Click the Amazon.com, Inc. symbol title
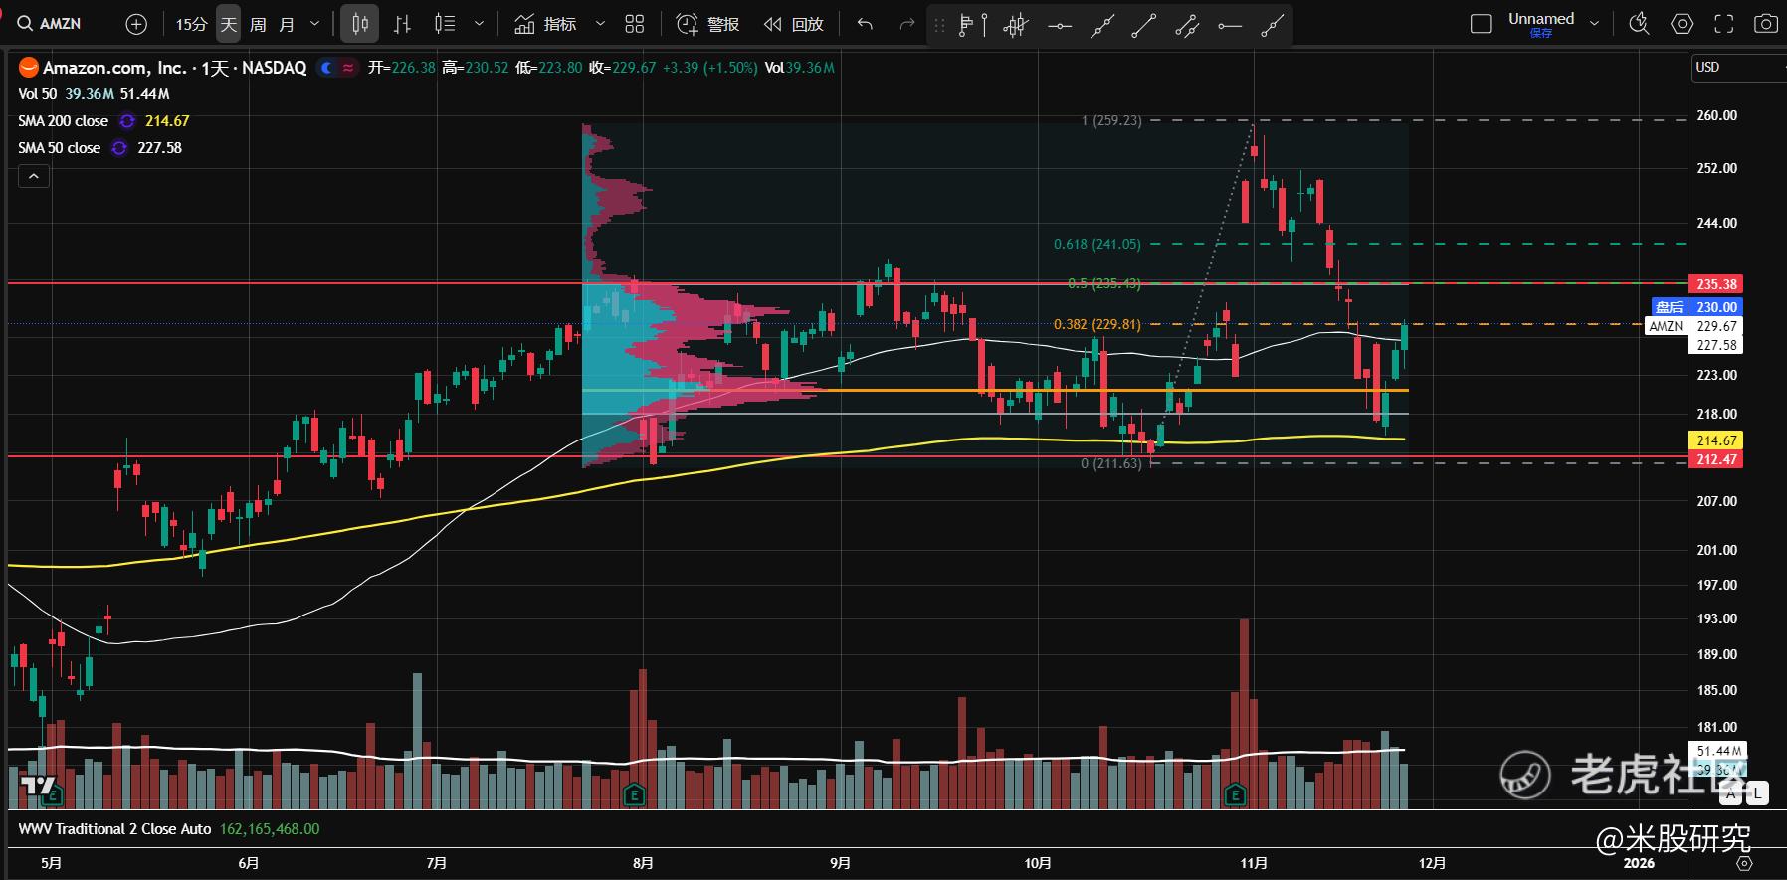 (174, 68)
